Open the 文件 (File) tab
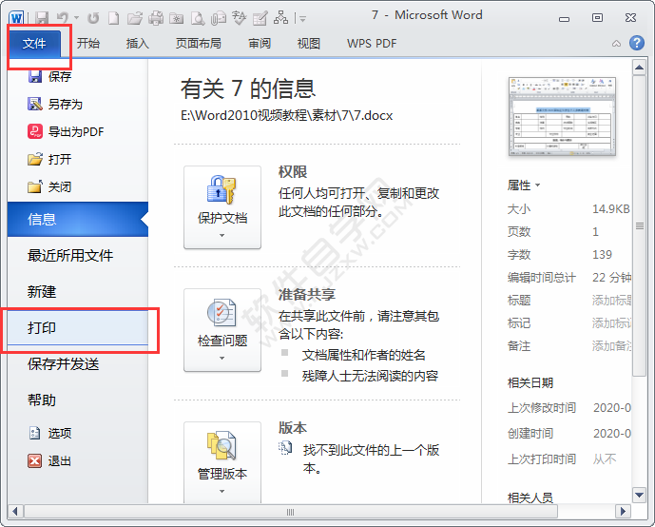Image resolution: width=655 pixels, height=527 pixels. [x=34, y=44]
